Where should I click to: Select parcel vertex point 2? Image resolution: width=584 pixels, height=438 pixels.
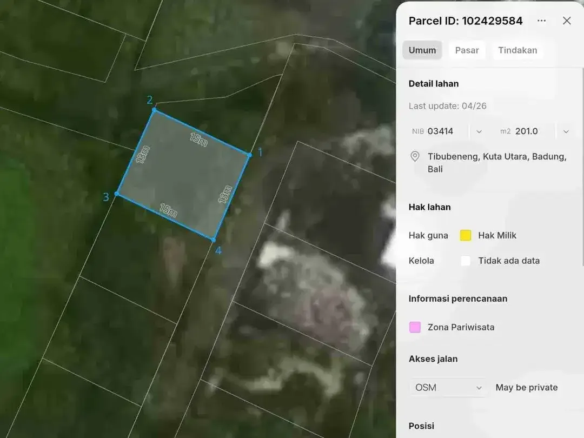pyautogui.click(x=155, y=110)
